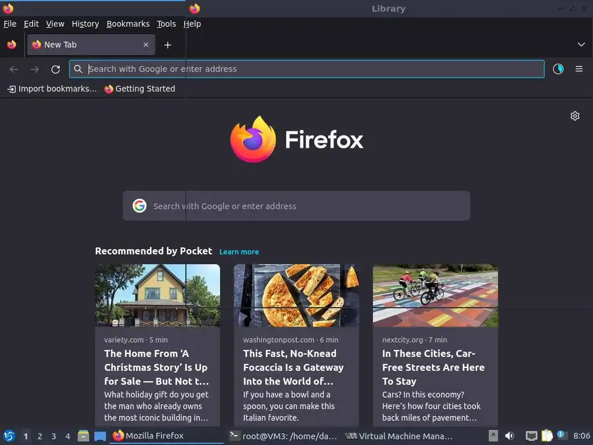Click the Google logo in the page search box

pos(140,206)
